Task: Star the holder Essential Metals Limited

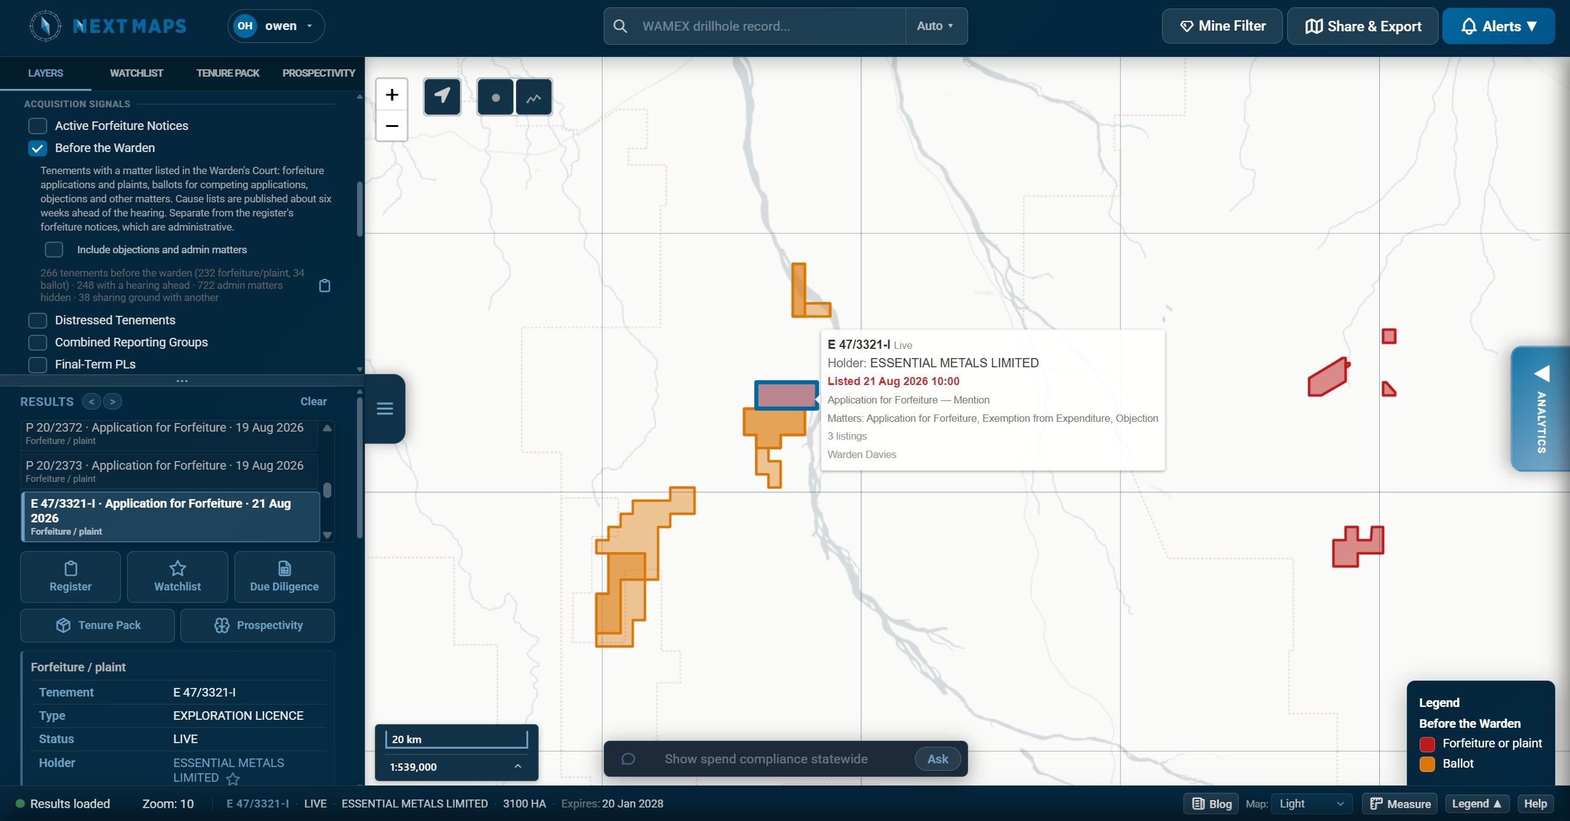Action: [x=233, y=779]
